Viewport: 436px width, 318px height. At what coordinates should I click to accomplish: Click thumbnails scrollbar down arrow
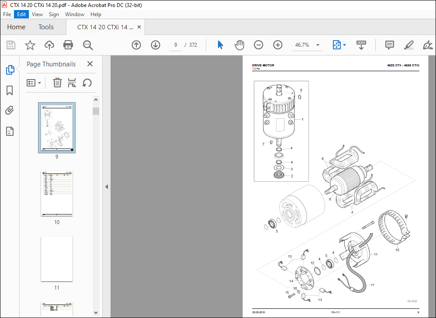(96, 313)
